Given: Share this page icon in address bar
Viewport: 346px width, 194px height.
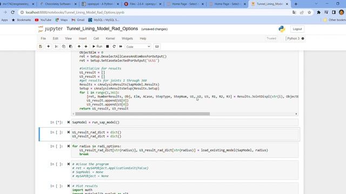Looking at the screenshot, I should point(302,12).
